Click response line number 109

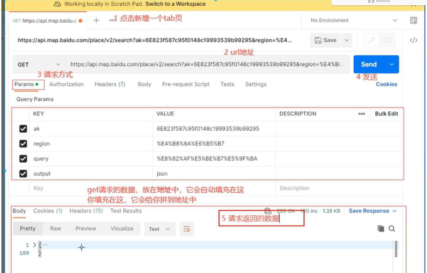click(x=25, y=253)
